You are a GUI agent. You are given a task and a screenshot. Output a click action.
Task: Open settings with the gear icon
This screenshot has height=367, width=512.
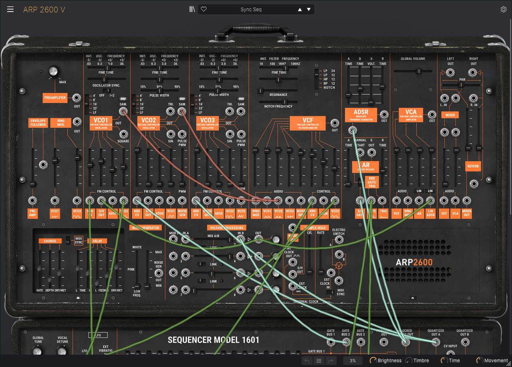pyautogui.click(x=503, y=10)
